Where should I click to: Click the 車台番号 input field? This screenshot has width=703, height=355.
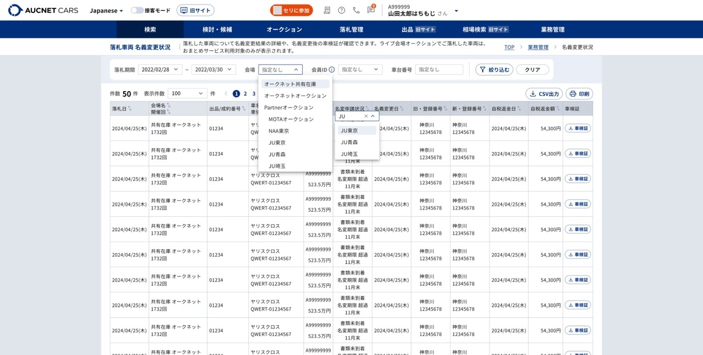click(439, 70)
